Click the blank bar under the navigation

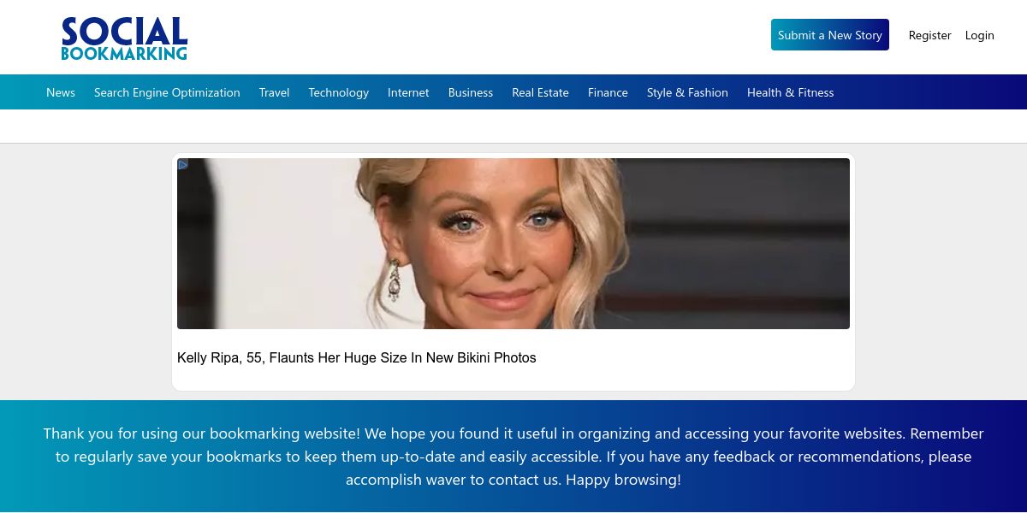[513, 126]
